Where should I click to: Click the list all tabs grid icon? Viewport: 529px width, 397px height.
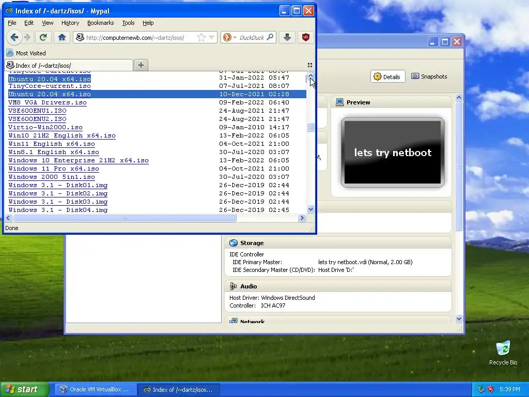click(310, 65)
